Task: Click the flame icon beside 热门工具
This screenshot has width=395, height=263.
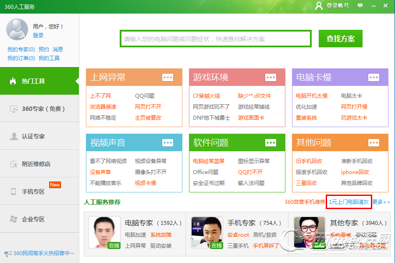Action: 13,81
